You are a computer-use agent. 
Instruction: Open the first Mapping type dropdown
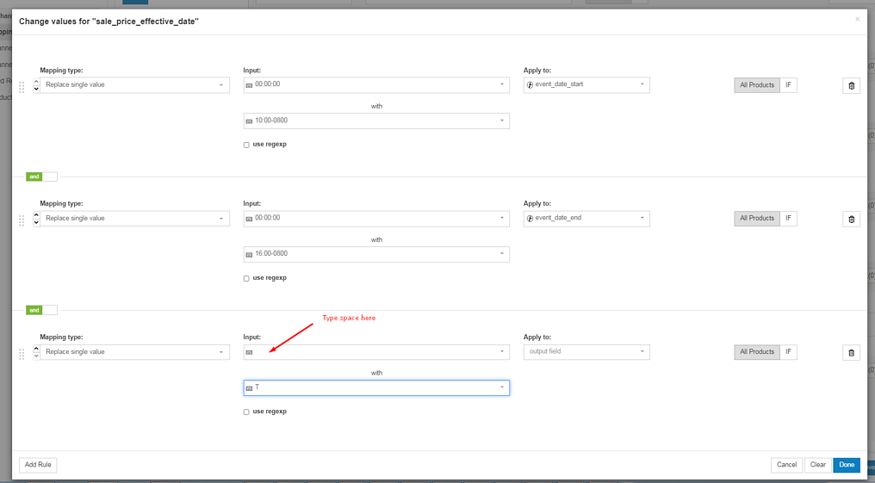134,85
